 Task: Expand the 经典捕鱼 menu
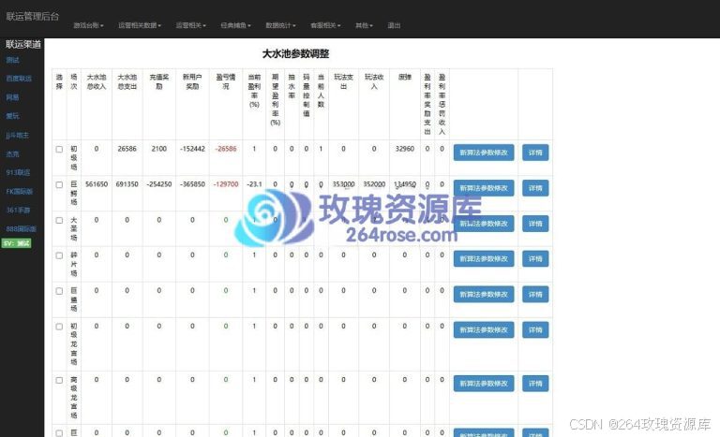tap(235, 25)
